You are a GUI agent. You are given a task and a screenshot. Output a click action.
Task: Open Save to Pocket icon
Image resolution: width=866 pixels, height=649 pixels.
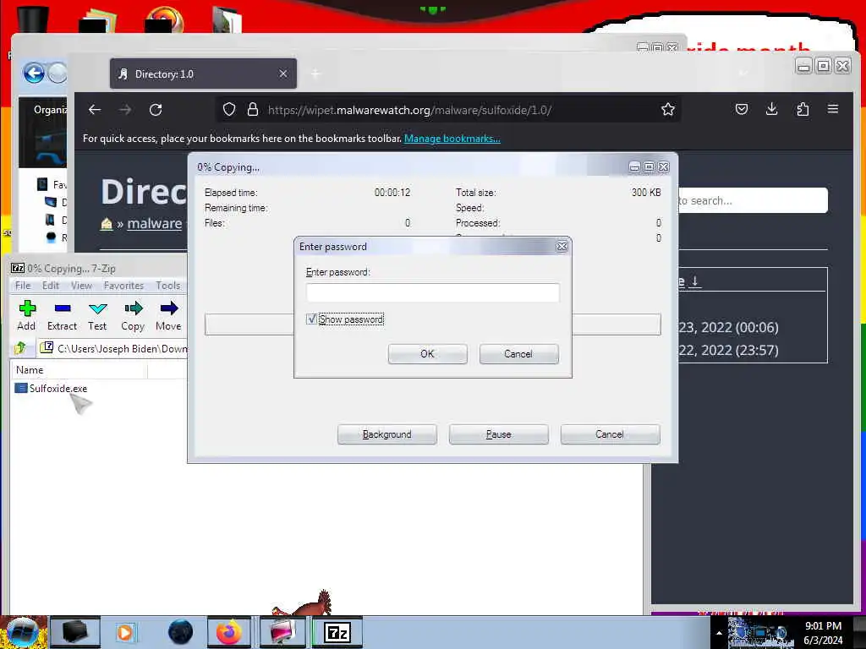tap(742, 109)
